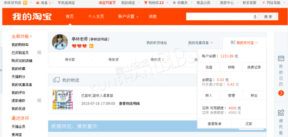
Task: Expand the 退款维权 dropdown arrow
Action: pyautogui.click(x=39, y=101)
